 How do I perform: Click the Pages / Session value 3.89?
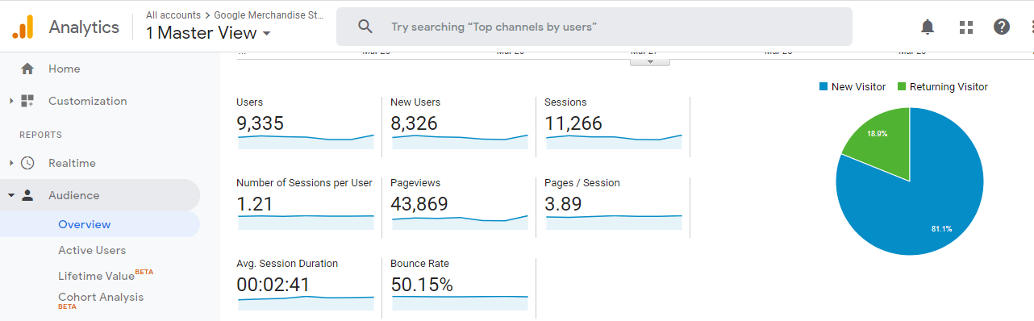tap(563, 204)
